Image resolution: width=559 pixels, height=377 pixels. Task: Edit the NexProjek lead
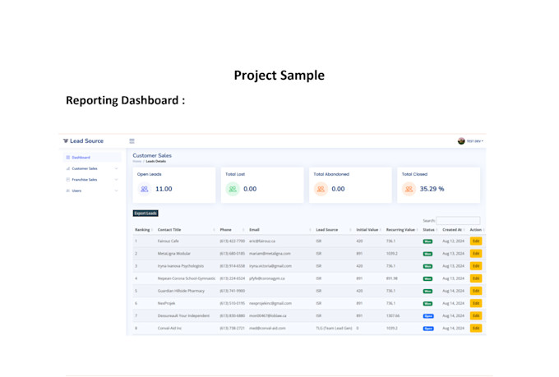click(x=476, y=303)
